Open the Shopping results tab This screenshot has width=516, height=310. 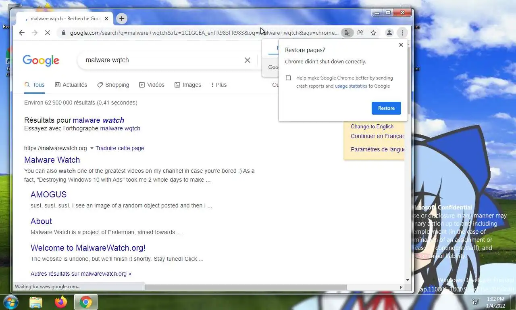[113, 85]
